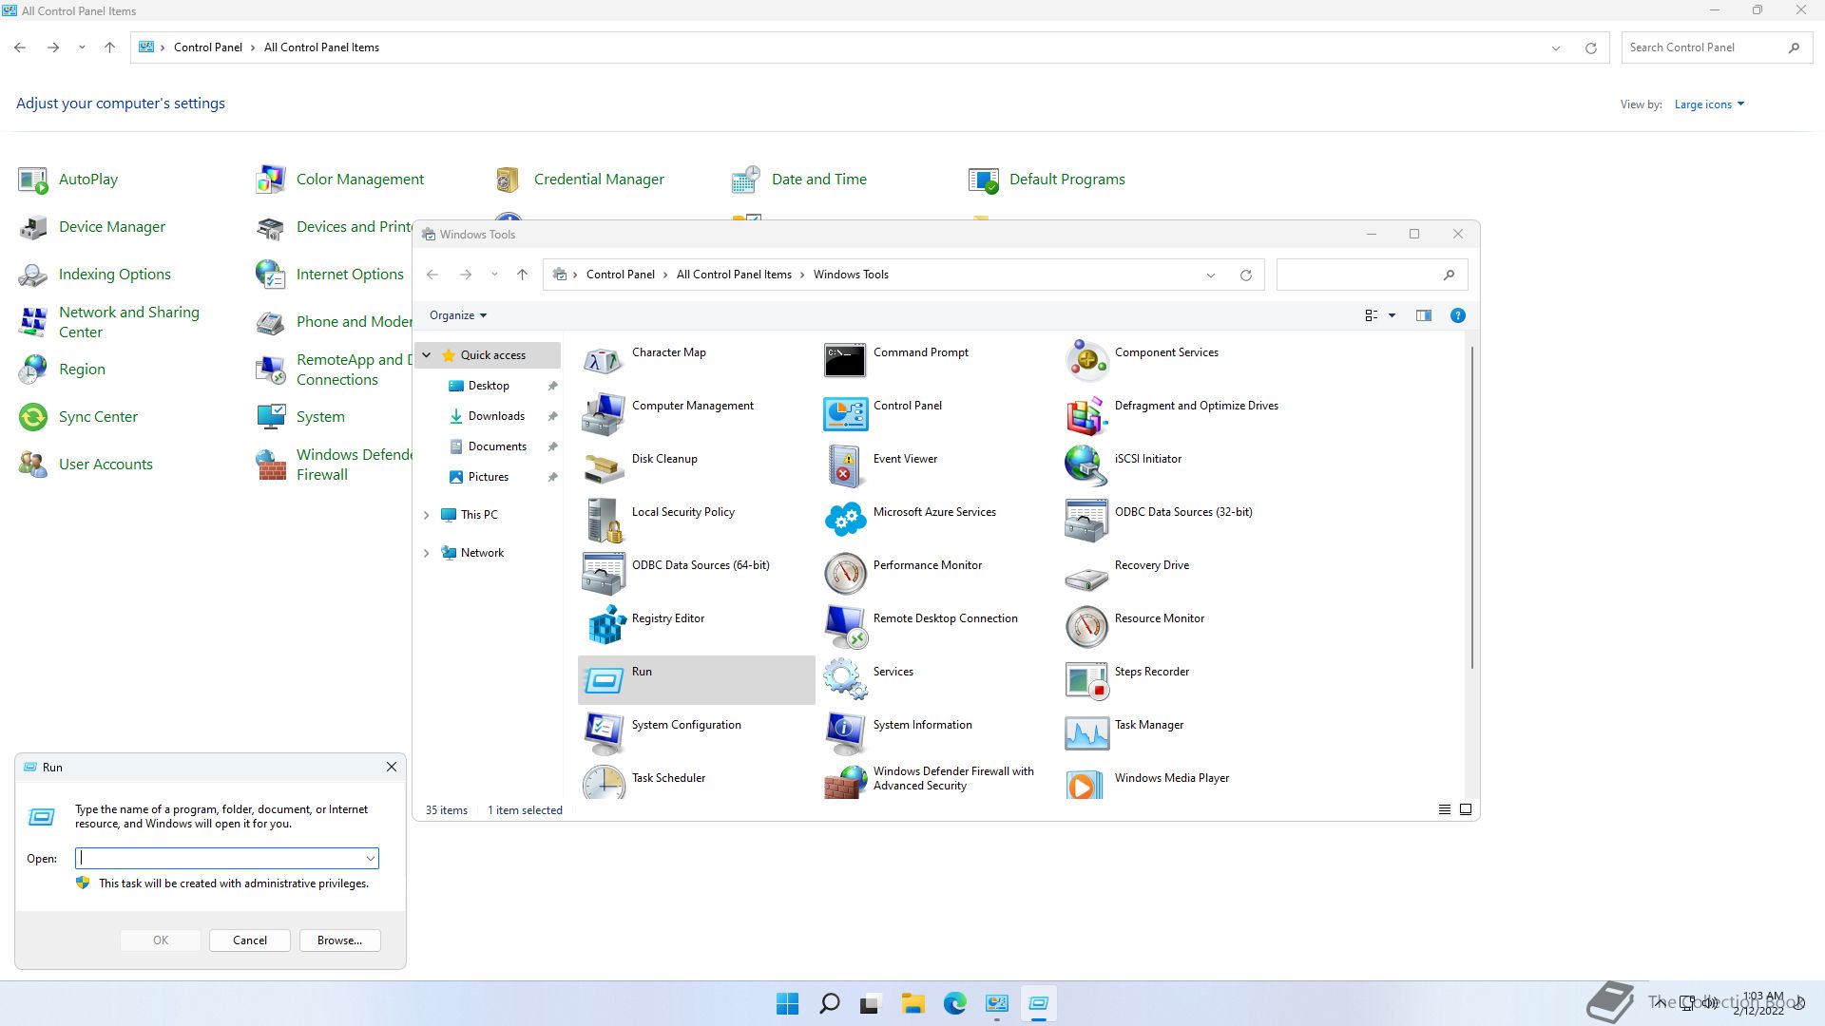This screenshot has height=1026, width=1825.
Task: Expand the This PC tree node
Action: pyautogui.click(x=426, y=515)
